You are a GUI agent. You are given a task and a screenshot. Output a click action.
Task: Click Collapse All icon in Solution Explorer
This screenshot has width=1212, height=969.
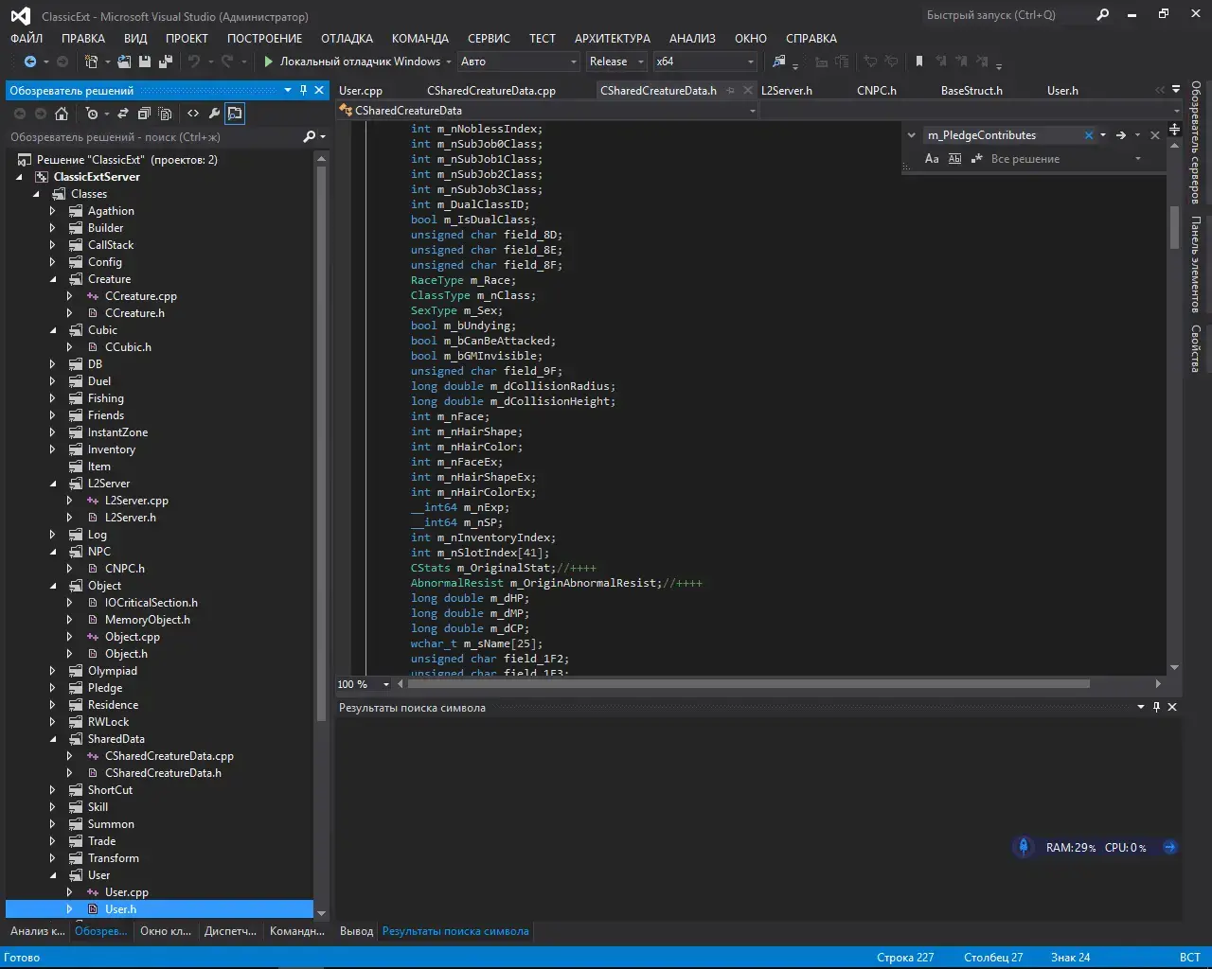(144, 114)
